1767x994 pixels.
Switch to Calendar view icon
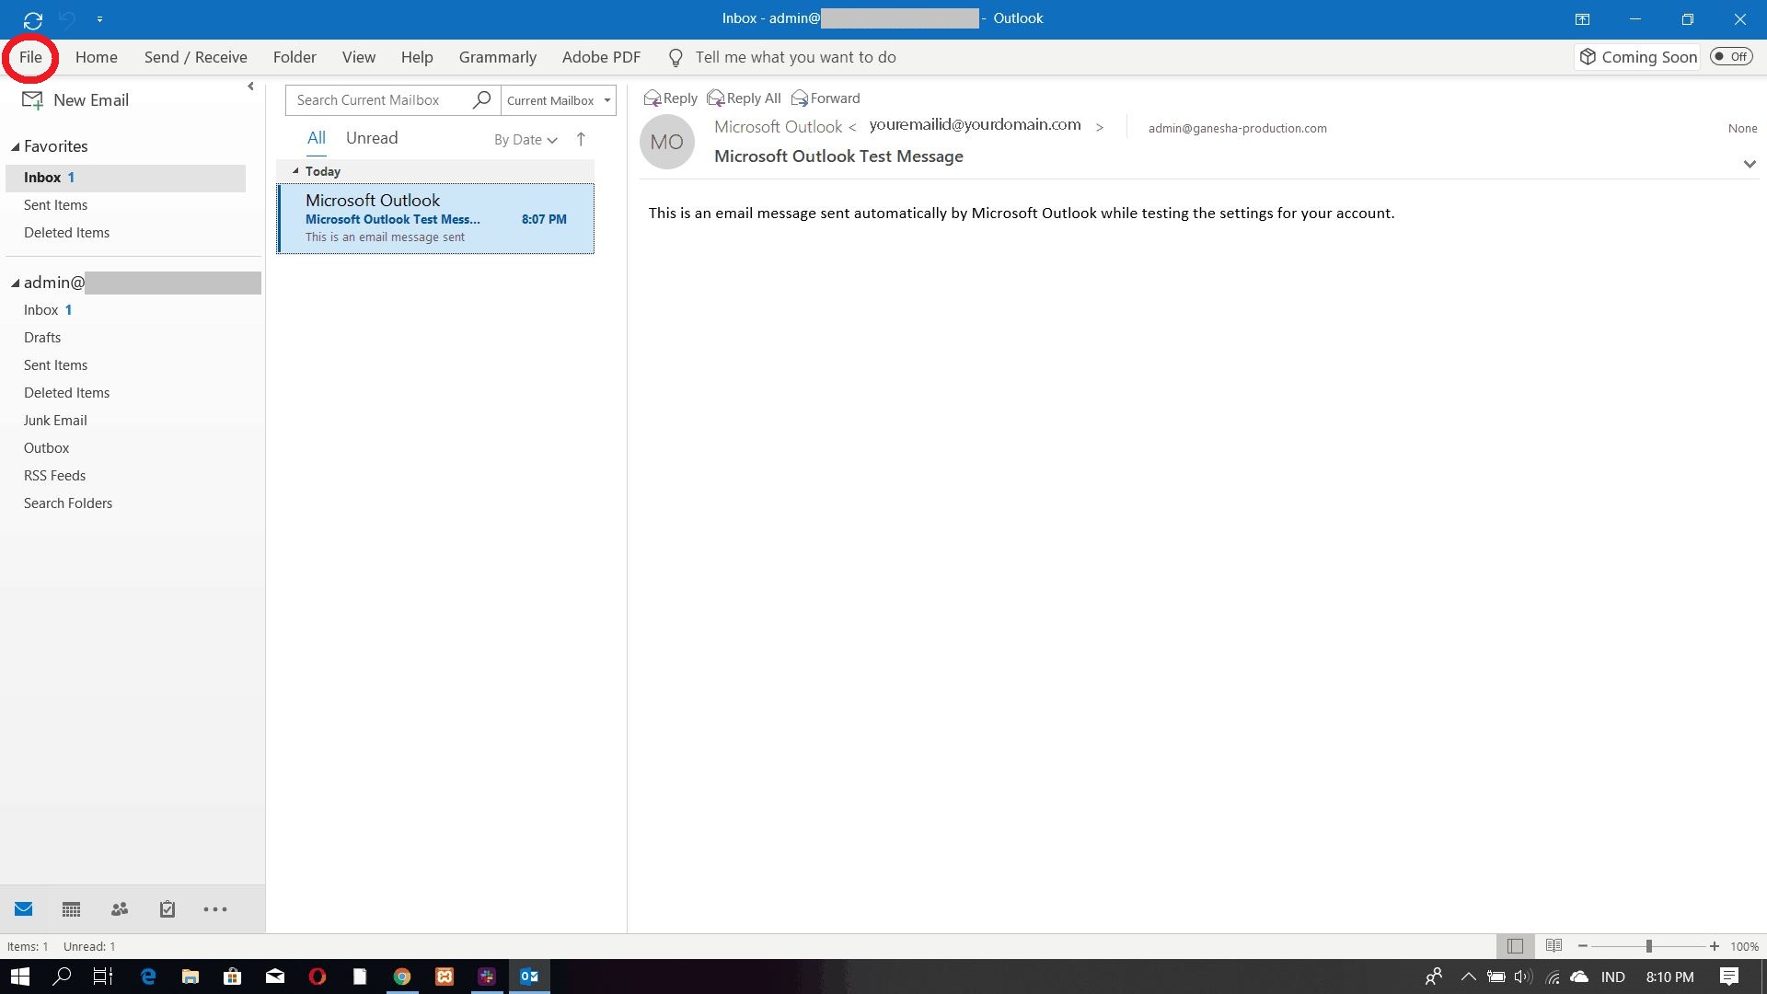point(72,909)
